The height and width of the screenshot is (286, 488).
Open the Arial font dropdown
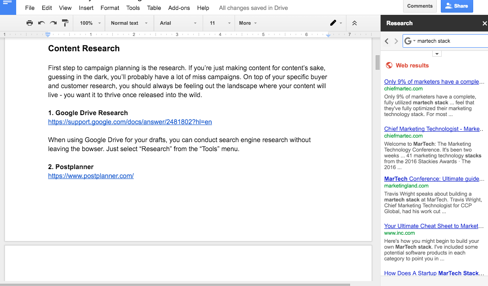[178, 23]
